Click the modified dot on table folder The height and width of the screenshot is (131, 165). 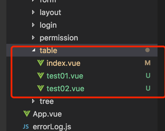tap(147, 50)
